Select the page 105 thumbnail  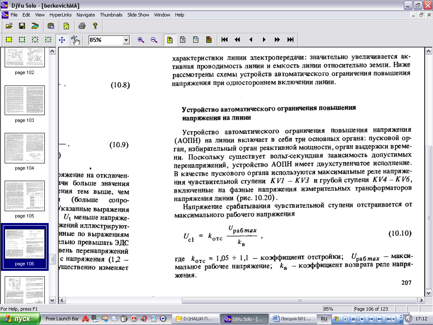point(25,196)
